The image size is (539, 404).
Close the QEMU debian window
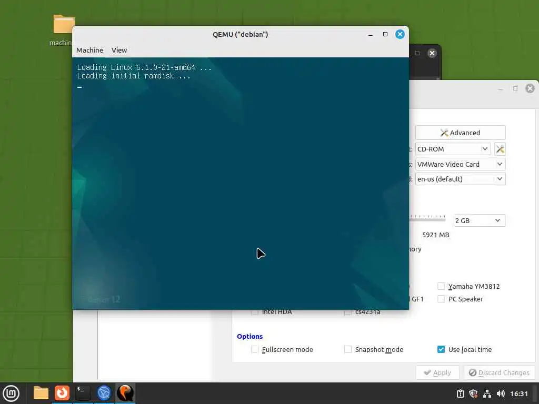click(400, 34)
